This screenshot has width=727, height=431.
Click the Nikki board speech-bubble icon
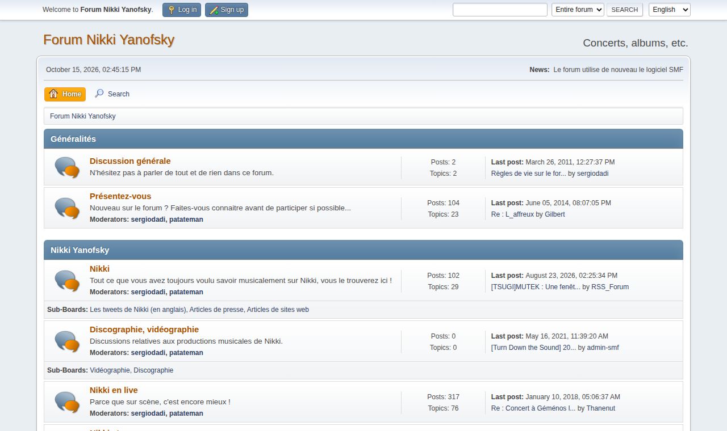[67, 281]
